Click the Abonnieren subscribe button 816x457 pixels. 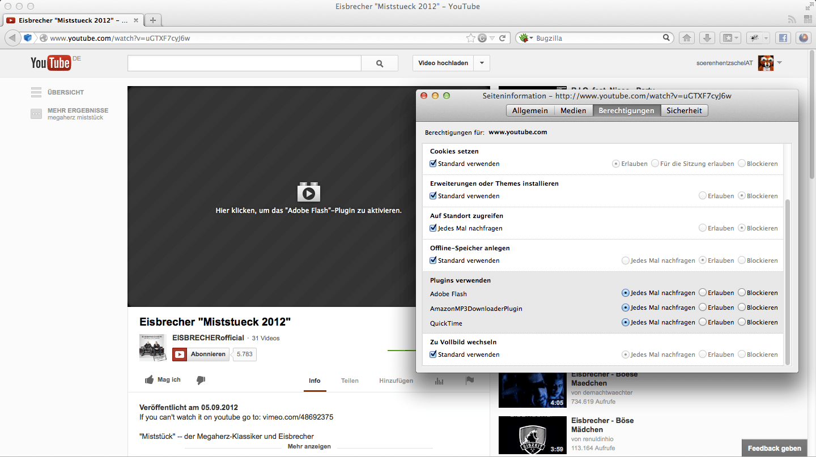pos(202,355)
